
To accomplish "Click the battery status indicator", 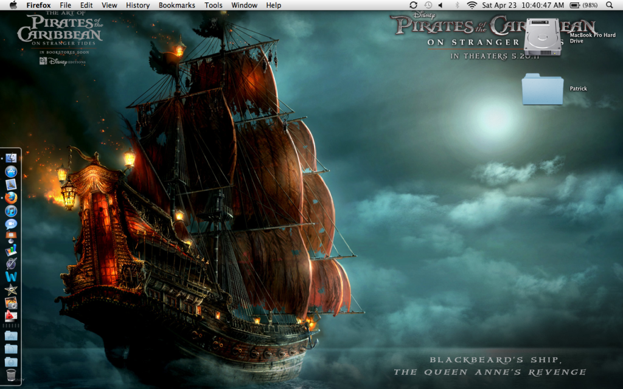I will click(583, 5).
